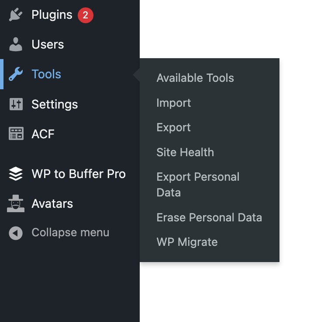The width and height of the screenshot is (331, 322).
Task: Open the Plugins menu label
Action: (x=52, y=15)
